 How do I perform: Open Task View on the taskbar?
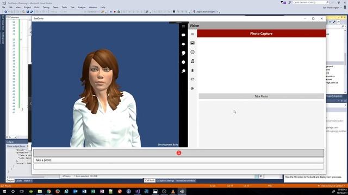(x=22, y=191)
